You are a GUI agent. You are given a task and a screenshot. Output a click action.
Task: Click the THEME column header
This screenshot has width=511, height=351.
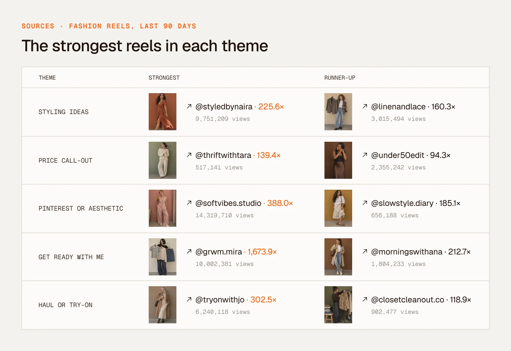(47, 78)
